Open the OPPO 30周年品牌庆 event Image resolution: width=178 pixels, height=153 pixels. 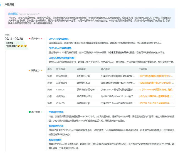[58, 39]
